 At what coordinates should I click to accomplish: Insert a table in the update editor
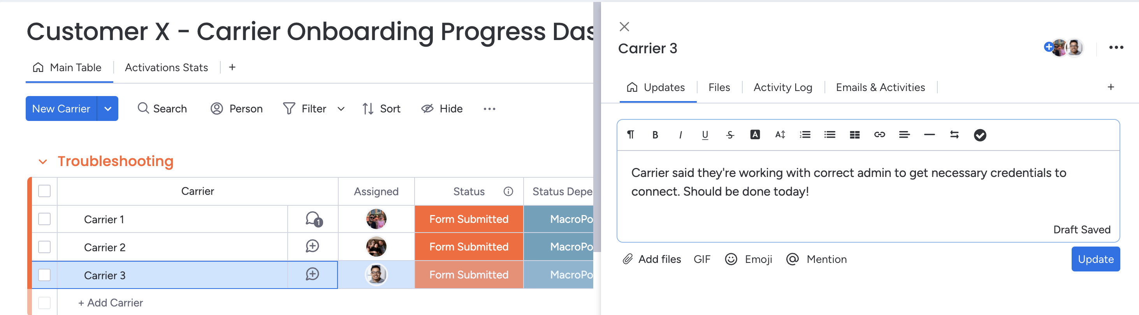coord(855,135)
